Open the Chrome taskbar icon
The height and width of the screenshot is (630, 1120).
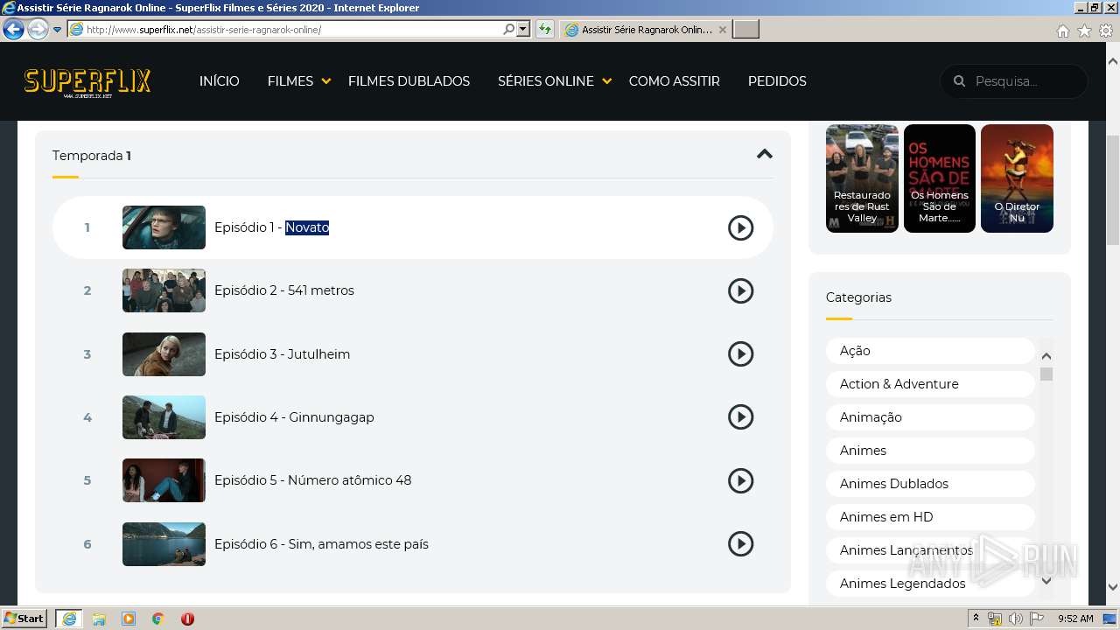[158, 619]
